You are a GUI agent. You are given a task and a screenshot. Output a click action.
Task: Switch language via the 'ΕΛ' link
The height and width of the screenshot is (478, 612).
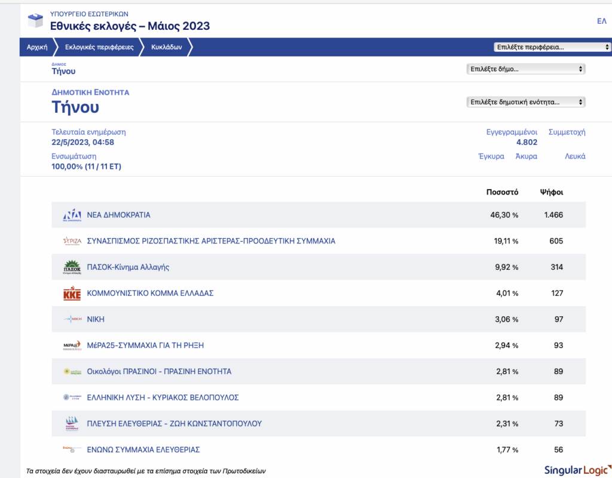601,21
